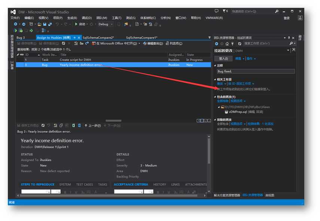Open the 工具(T) menu
Screen dimensions: 320x221
116,18
